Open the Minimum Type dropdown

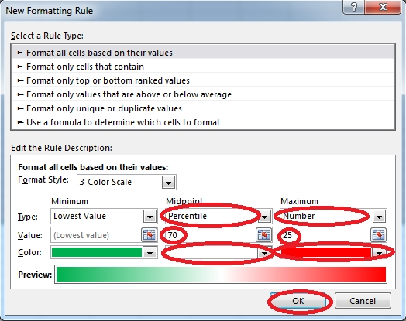(150, 217)
